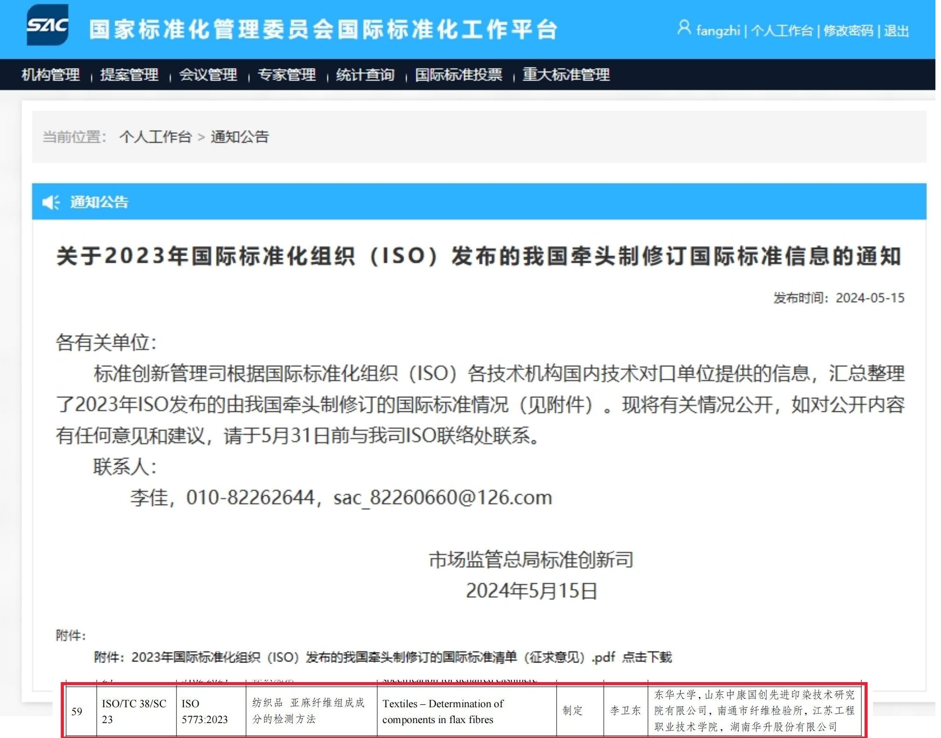Click 点击下载 to download attachment

coord(647,657)
